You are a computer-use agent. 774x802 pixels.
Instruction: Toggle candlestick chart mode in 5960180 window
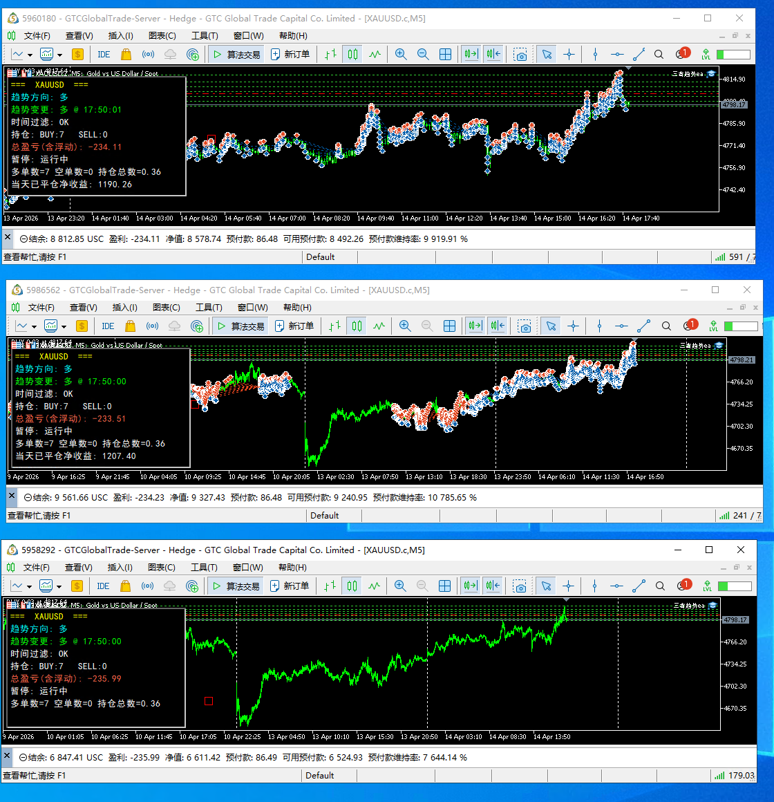click(x=352, y=54)
